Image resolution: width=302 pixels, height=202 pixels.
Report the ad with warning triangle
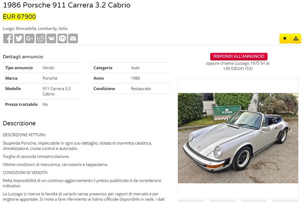pyautogui.click(x=296, y=38)
